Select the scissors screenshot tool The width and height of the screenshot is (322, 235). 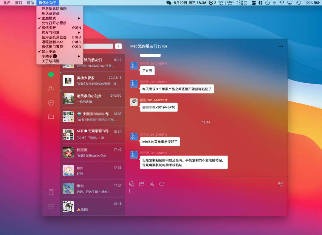(152, 184)
